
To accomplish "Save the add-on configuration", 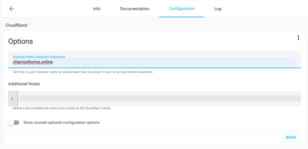I will (291, 137).
